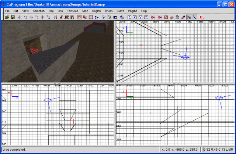Open a map file with the folder icon
236x154 pixels.
[7, 17]
